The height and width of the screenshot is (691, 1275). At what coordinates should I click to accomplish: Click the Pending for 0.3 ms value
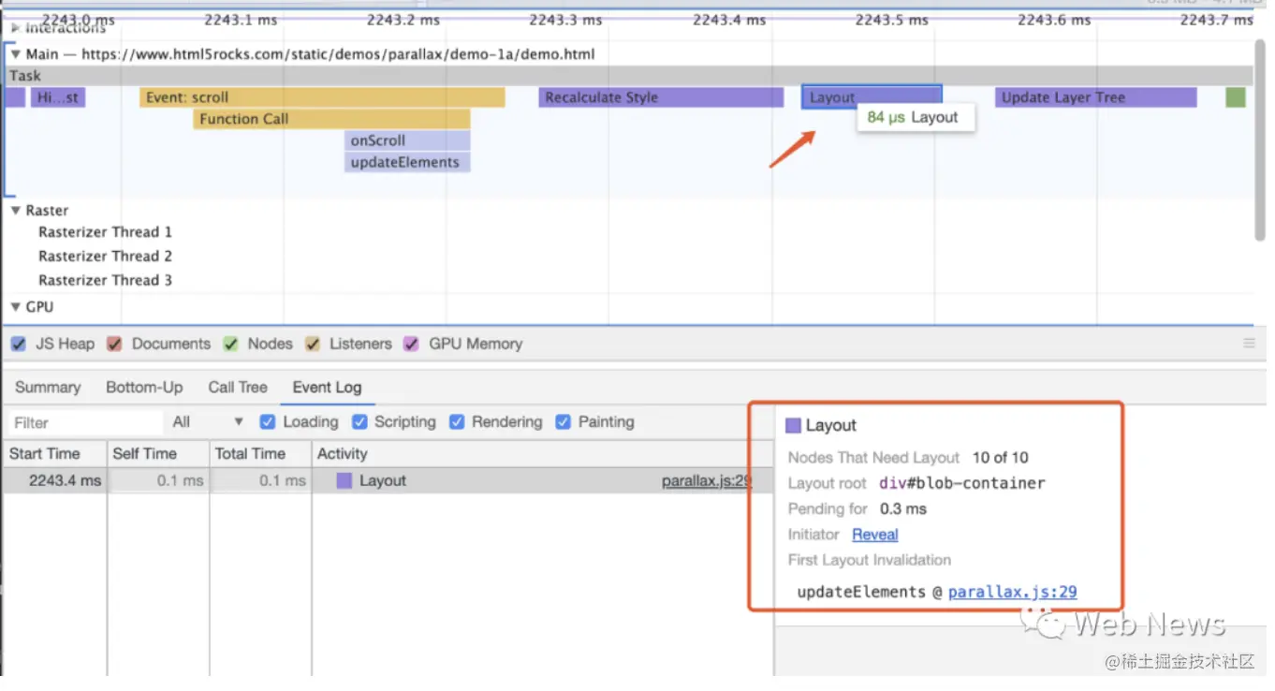coord(903,509)
